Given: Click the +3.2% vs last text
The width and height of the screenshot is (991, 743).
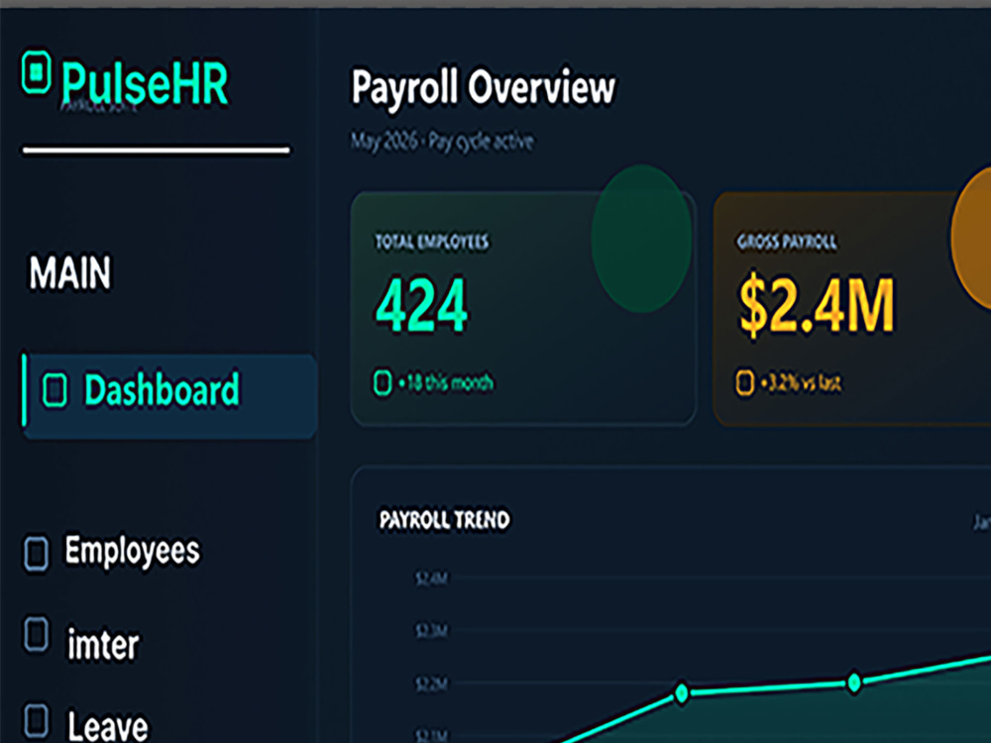Looking at the screenshot, I should pyautogui.click(x=801, y=382).
